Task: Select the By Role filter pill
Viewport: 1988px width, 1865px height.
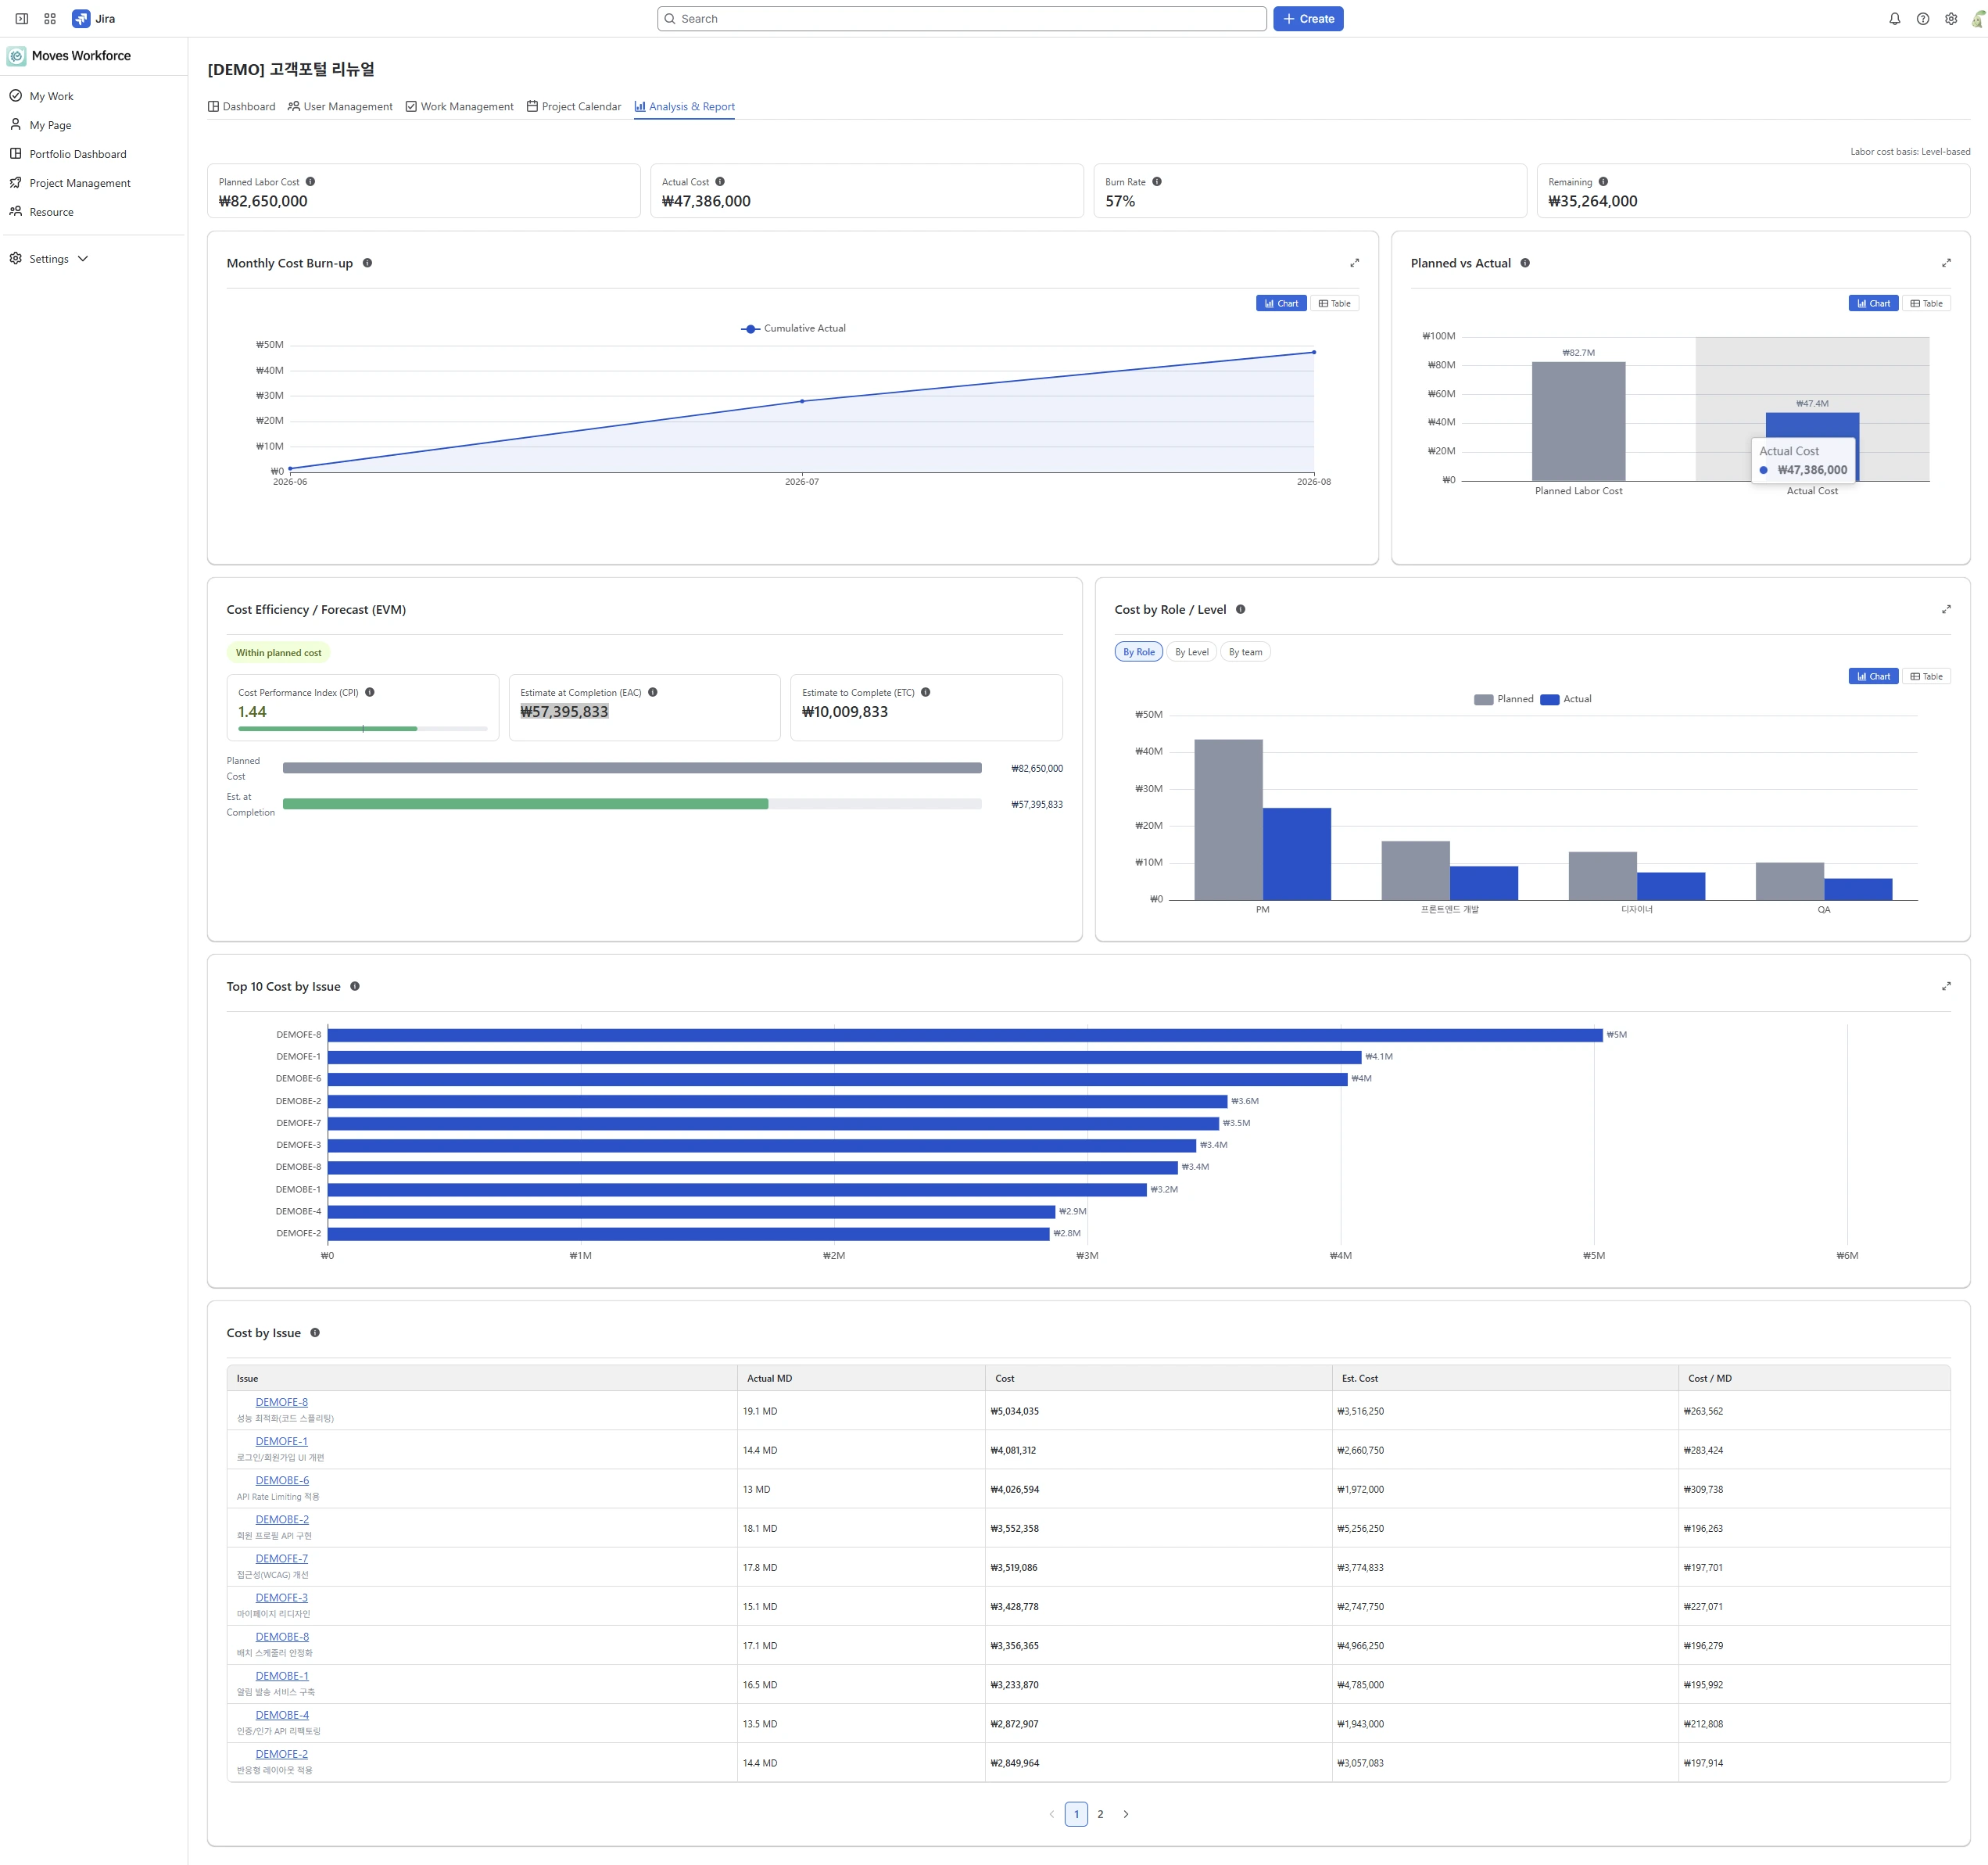Action: (x=1138, y=652)
